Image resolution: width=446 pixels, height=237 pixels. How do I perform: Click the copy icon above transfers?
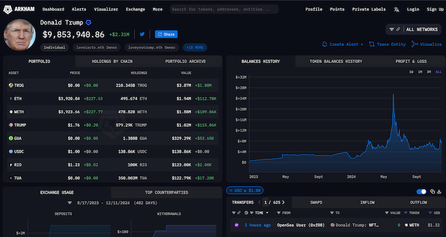click(x=433, y=192)
